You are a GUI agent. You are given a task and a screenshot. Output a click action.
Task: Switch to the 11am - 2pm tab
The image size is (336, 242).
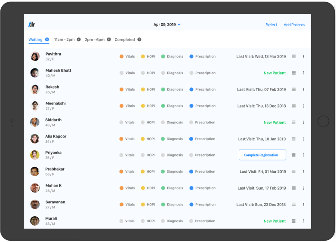coord(64,40)
